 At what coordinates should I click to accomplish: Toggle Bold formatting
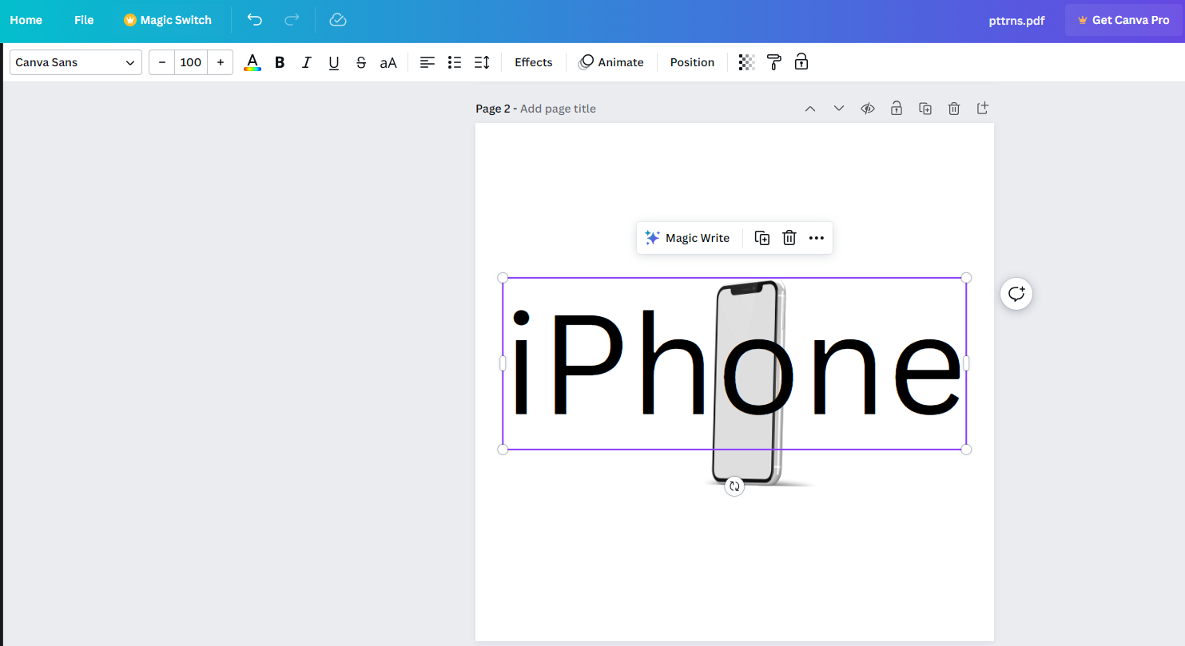(x=280, y=62)
